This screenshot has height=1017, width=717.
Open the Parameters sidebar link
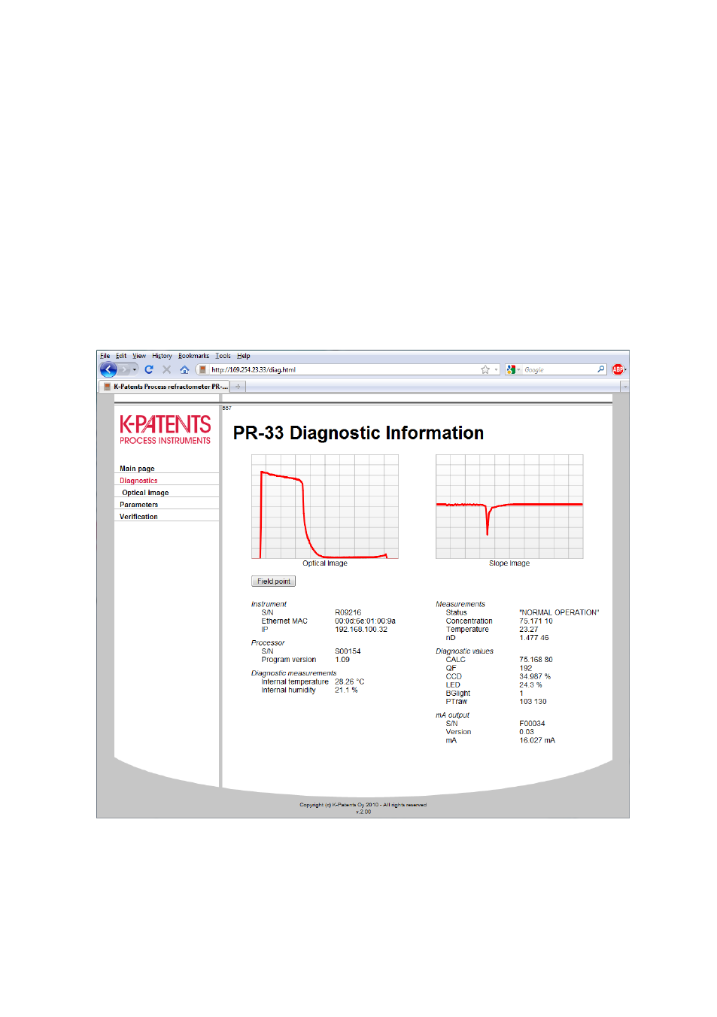pyautogui.click(x=138, y=505)
